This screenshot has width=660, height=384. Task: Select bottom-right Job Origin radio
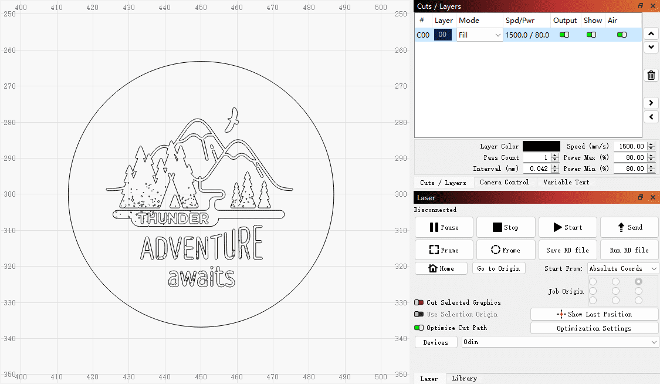[638, 300]
